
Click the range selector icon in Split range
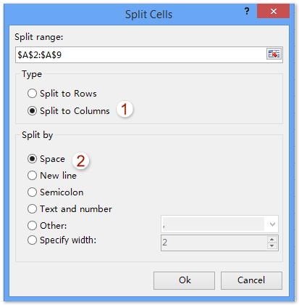[274, 54]
